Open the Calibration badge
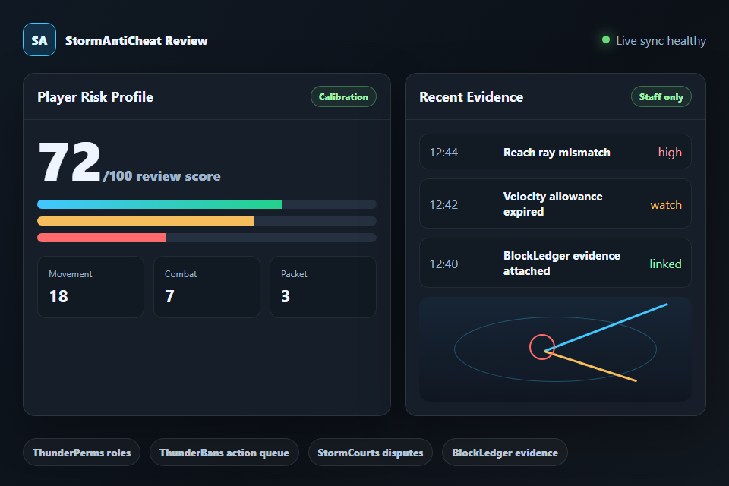729x486 pixels. click(x=343, y=96)
